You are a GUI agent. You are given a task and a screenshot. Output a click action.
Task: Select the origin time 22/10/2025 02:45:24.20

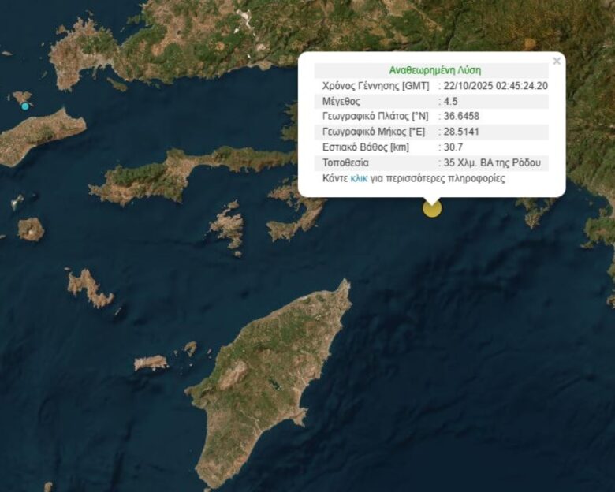(495, 86)
